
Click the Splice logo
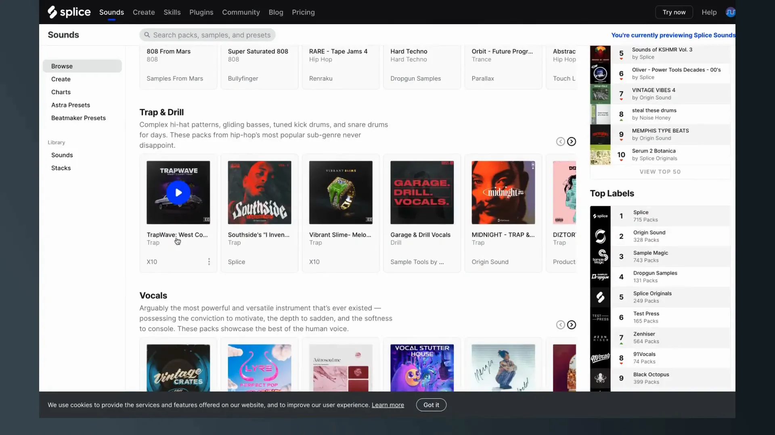(69, 12)
